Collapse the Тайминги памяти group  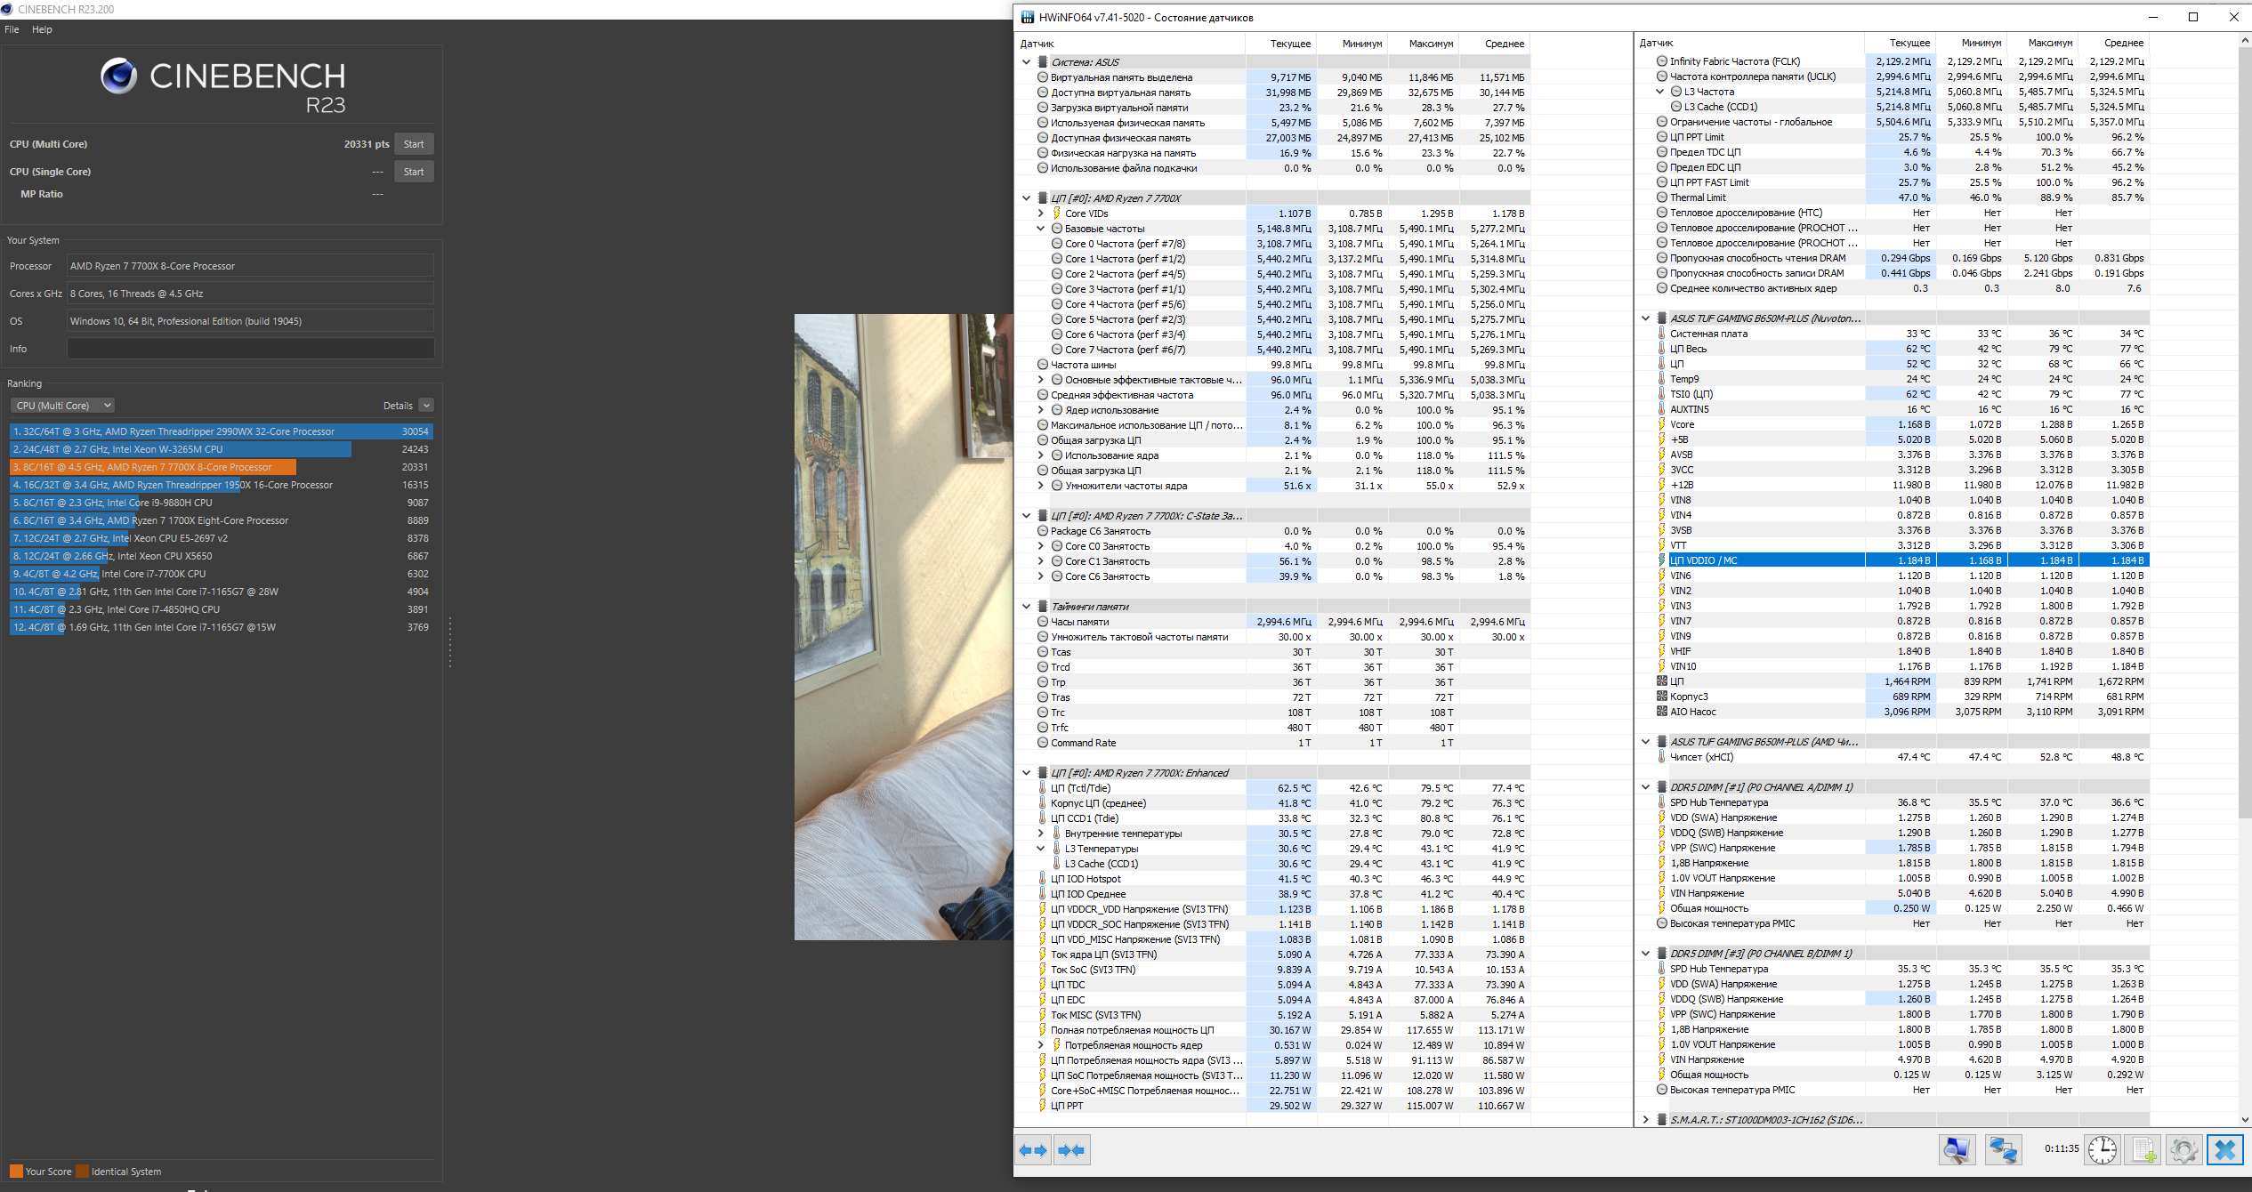click(x=1026, y=607)
